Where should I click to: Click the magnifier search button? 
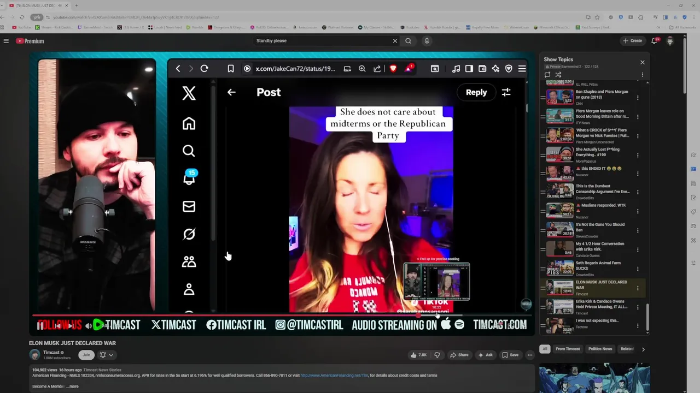pos(408,41)
